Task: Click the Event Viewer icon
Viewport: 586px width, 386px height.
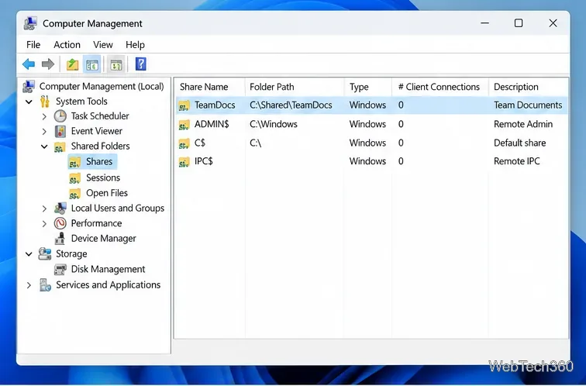Action: coord(60,131)
